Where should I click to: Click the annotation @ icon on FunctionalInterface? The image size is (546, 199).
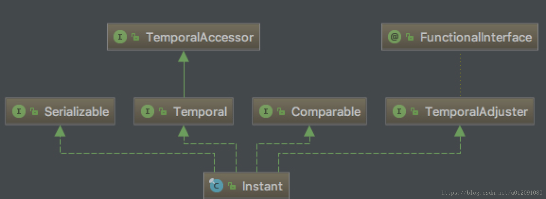pos(394,37)
